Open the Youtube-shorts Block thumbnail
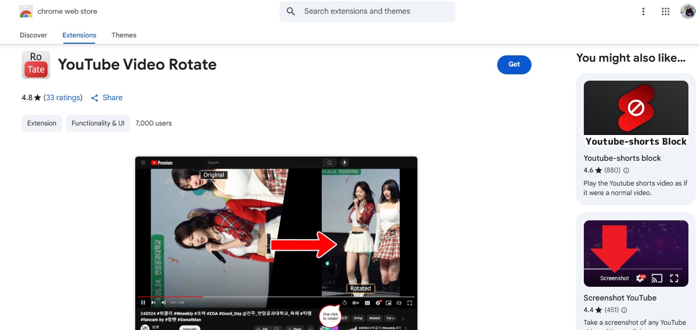This screenshot has width=699, height=330. coord(636,114)
